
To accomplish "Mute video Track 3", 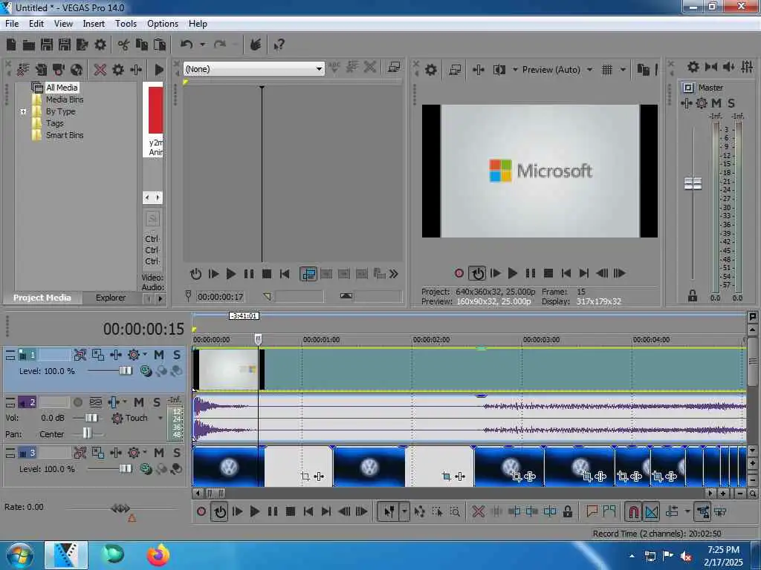I will pyautogui.click(x=159, y=453).
